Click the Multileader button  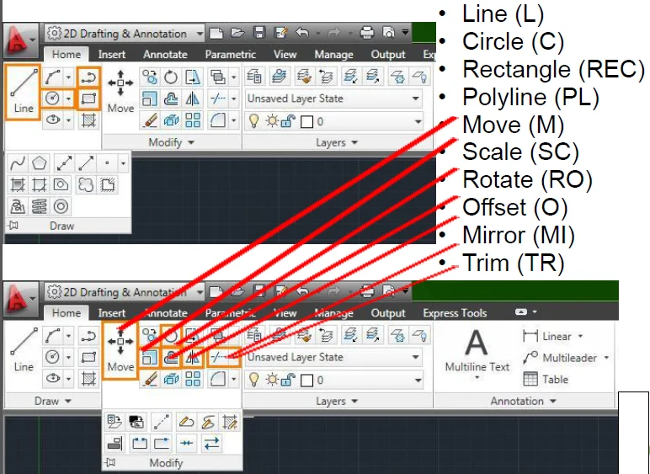coord(560,358)
